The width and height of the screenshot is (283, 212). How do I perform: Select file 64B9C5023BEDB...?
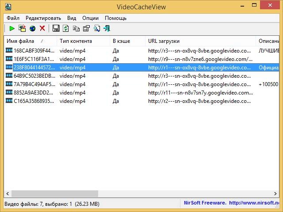pyautogui.click(x=34, y=76)
